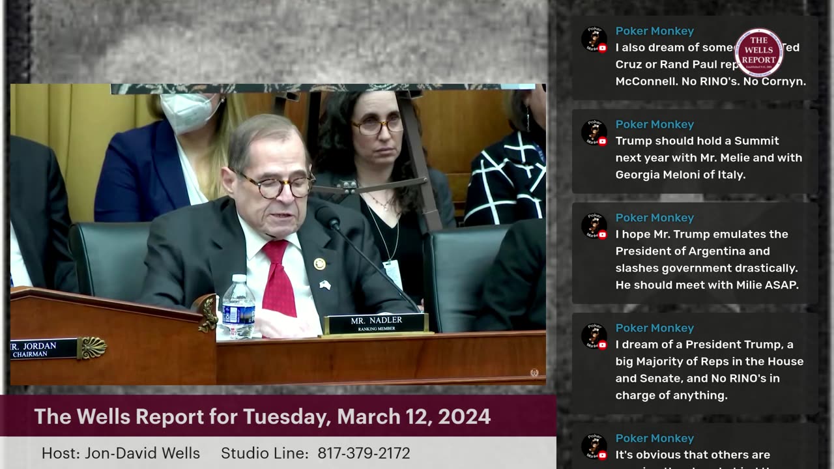Click the 'Studio Line: 817-379-2172' text

(x=315, y=453)
